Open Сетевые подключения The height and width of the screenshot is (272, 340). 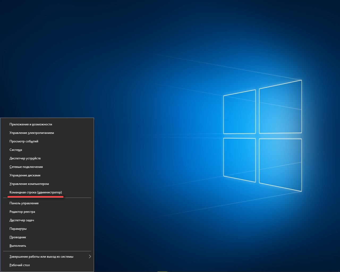click(47, 167)
